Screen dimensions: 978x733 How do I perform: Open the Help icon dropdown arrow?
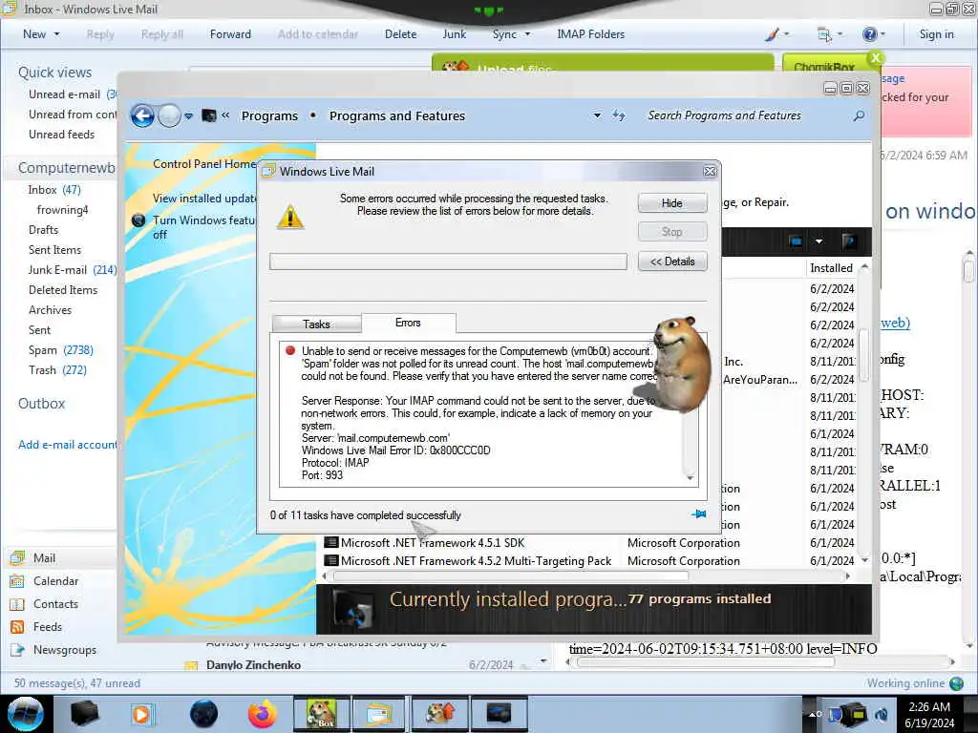pyautogui.click(x=882, y=34)
